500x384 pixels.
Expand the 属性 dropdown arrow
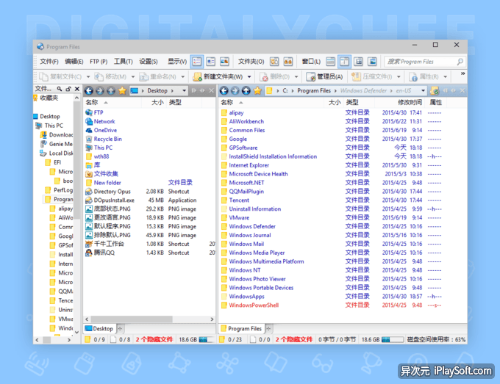(446, 77)
